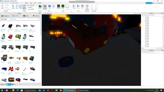The width and height of the screenshot is (164, 92).
Task: Click the Stop test button
Action: (x=83, y=7)
